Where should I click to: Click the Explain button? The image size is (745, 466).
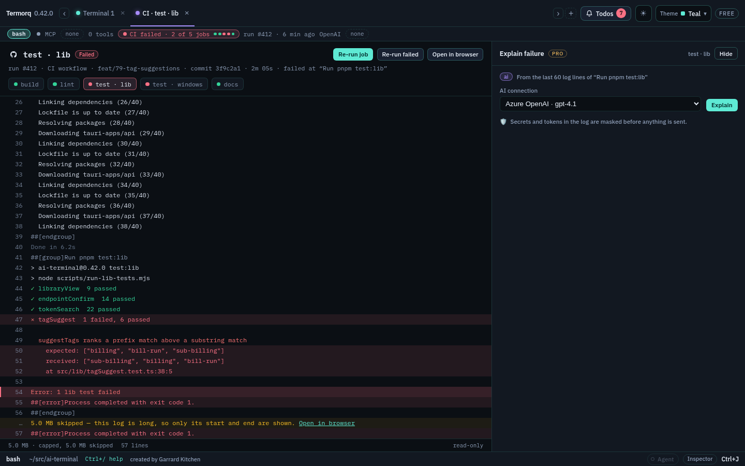coord(722,105)
